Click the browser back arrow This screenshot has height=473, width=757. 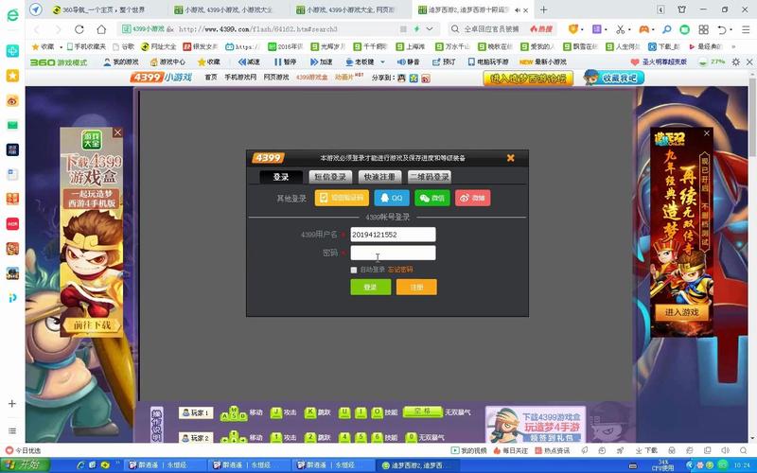point(37,29)
